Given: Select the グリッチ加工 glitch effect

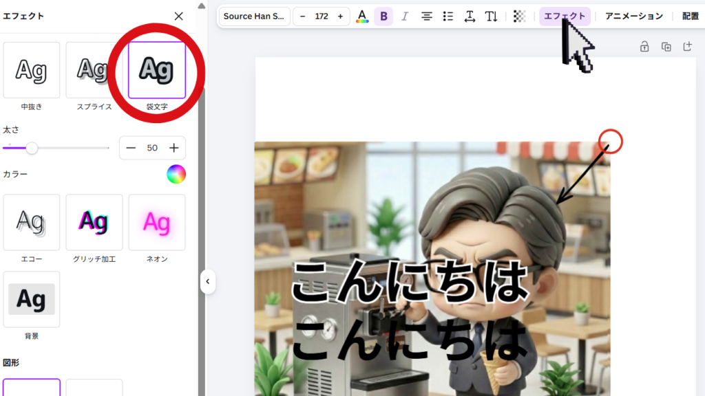Looking at the screenshot, I should (94, 222).
